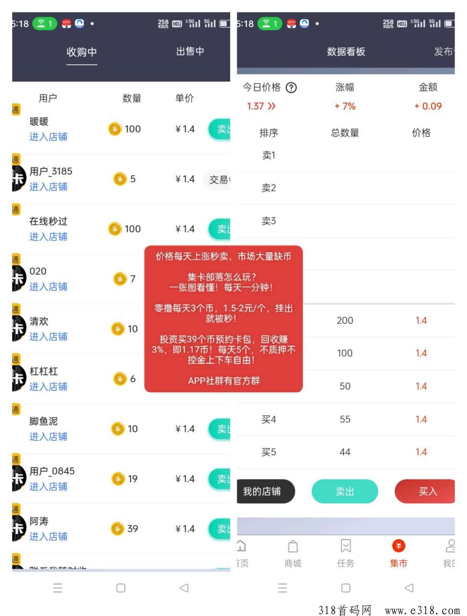Tap the gold coin icon in 暖暖's row
Image resolution: width=467 pixels, height=616 pixels.
point(115,129)
